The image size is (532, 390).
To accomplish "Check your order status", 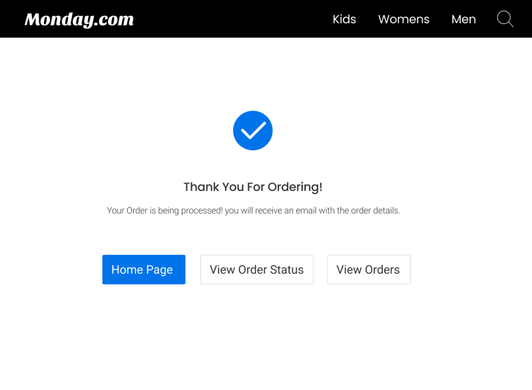I will point(256,270).
